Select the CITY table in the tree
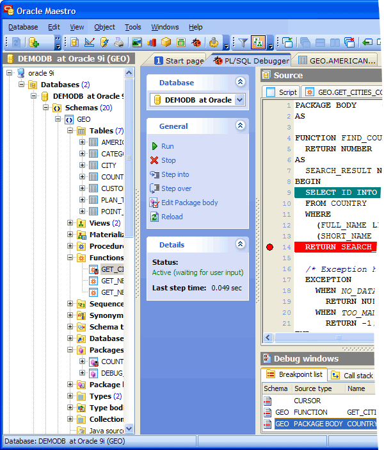Viewport: 384px width, 450px height. point(109,165)
